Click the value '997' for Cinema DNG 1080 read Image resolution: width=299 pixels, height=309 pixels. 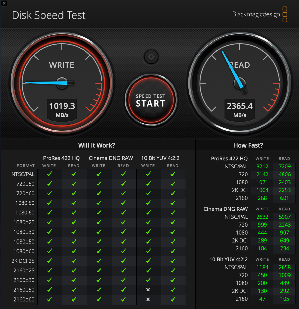pos(285,233)
